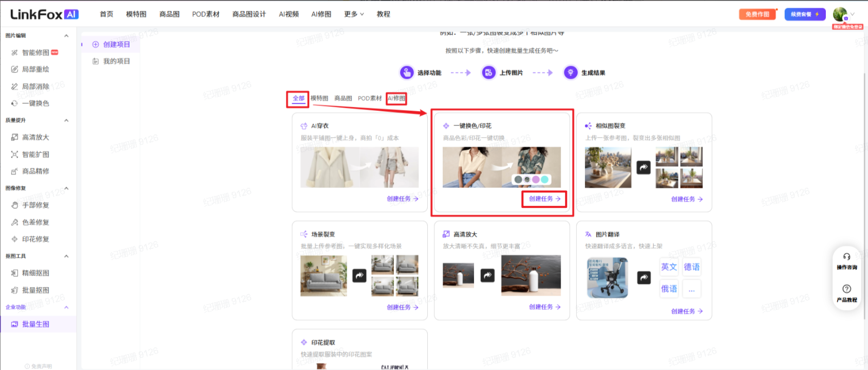The image size is (868, 370).
Task: Choose the 局部消除 eraser icon
Action: click(x=14, y=87)
